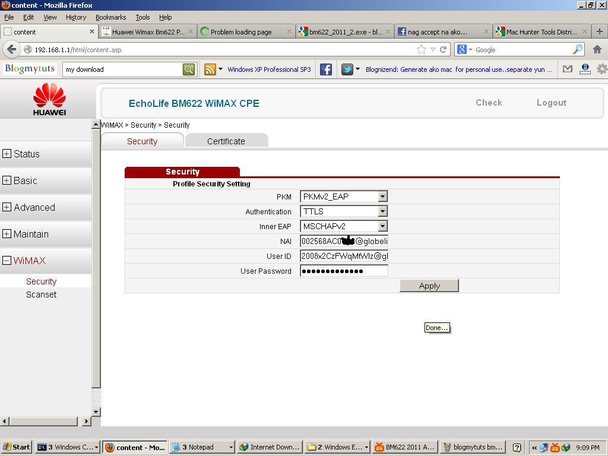Select the Security tab
This screenshot has height=456, width=608.
[142, 141]
